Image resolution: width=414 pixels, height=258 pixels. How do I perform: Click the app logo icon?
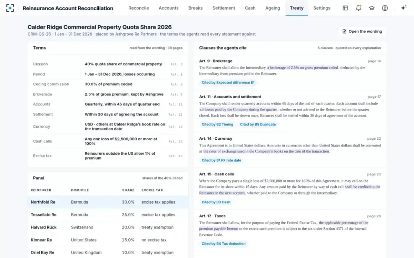coord(10,8)
